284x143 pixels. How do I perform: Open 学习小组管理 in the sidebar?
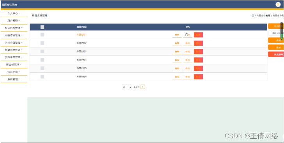[14, 43]
